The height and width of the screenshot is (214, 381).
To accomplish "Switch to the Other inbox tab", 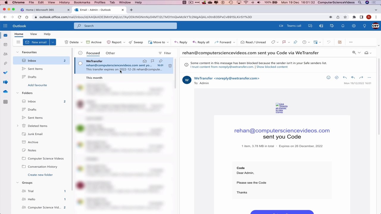I will (x=110, y=53).
